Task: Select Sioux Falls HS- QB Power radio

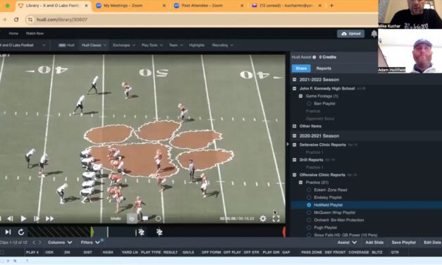Action: (309, 235)
